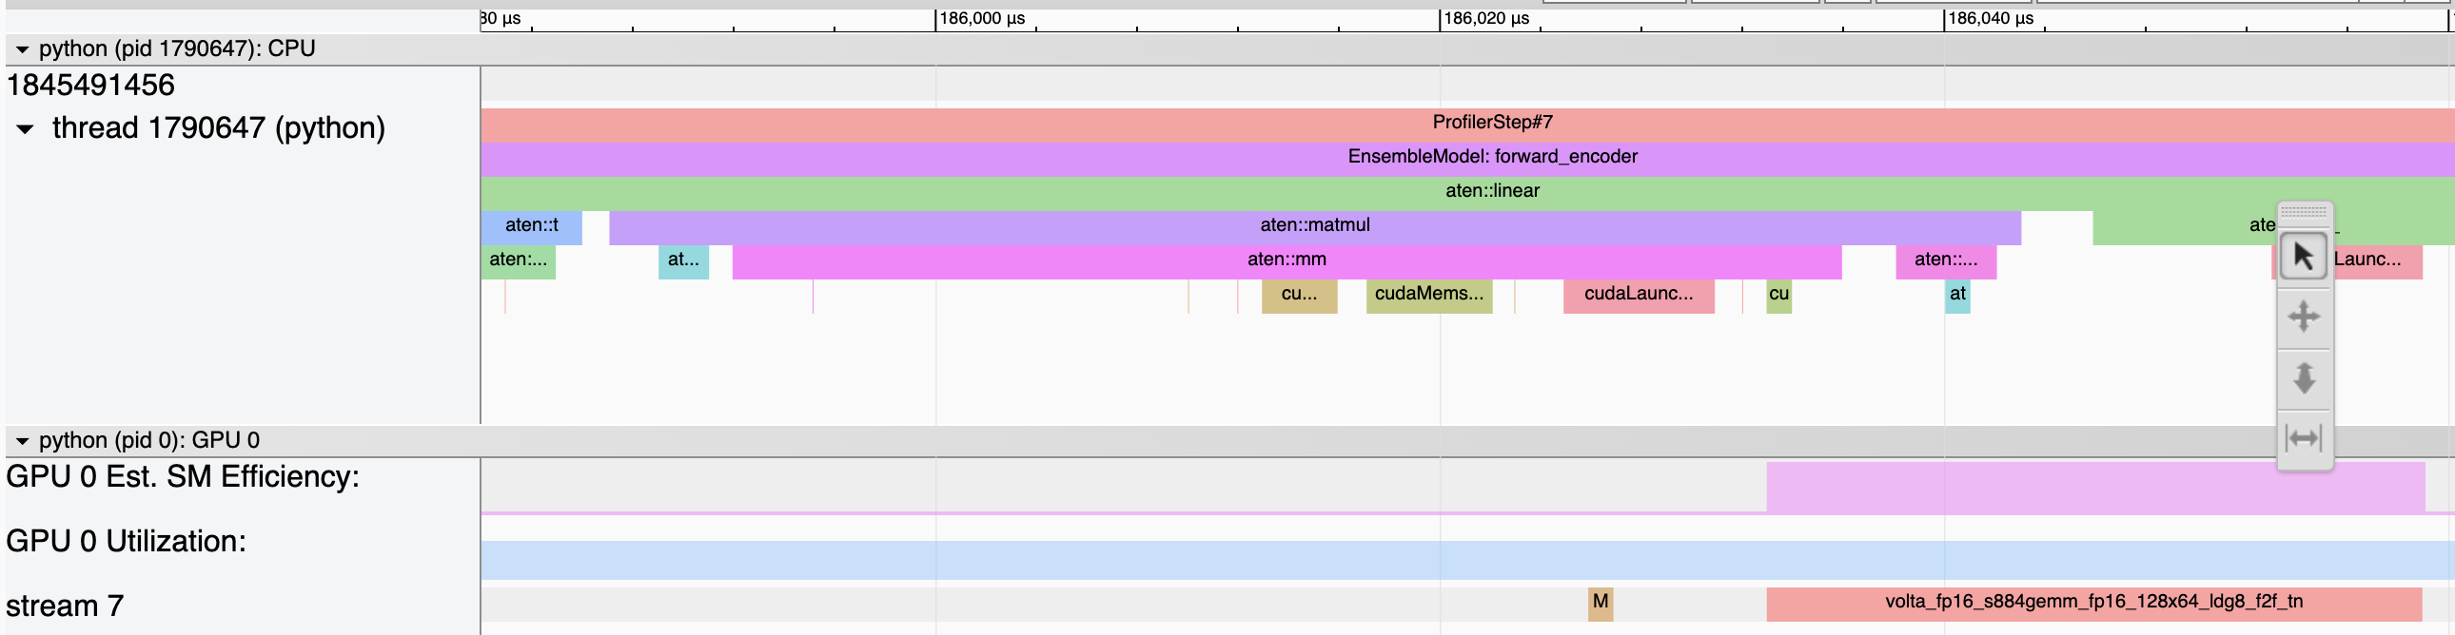
Task: Select the red cudaLaunc... slice
Action: tap(1638, 294)
